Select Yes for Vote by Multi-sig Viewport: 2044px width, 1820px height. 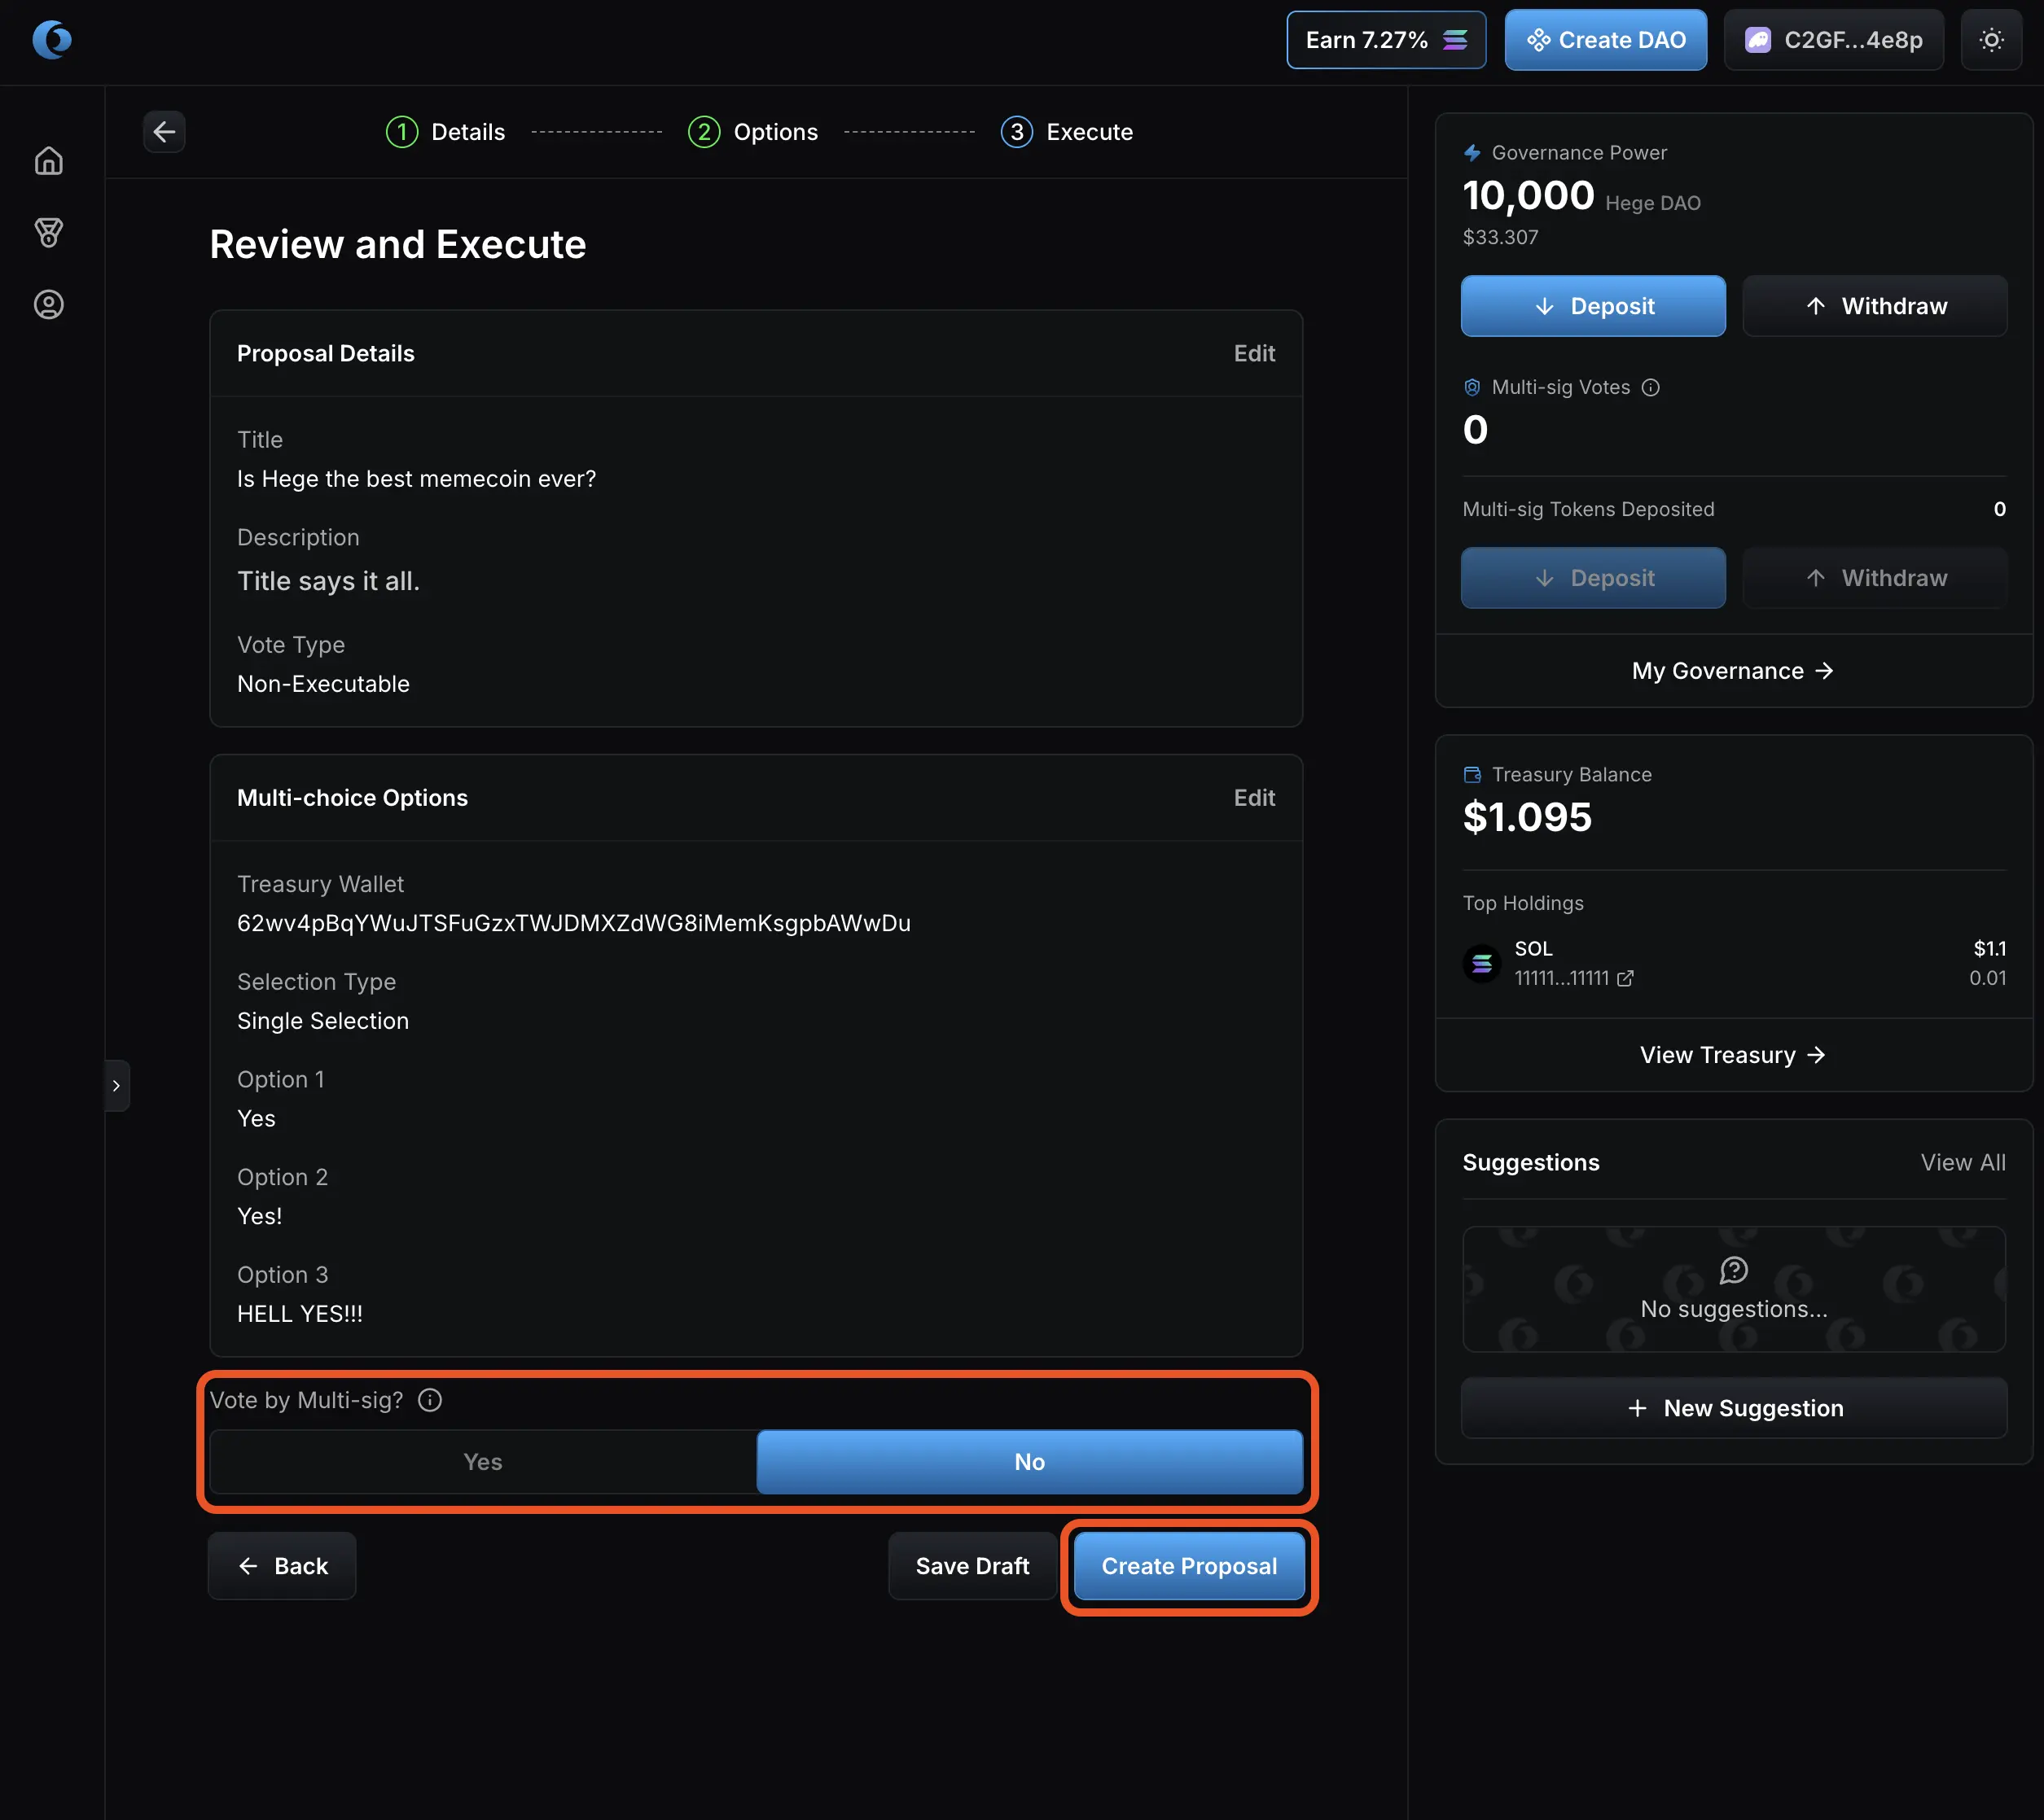(482, 1462)
